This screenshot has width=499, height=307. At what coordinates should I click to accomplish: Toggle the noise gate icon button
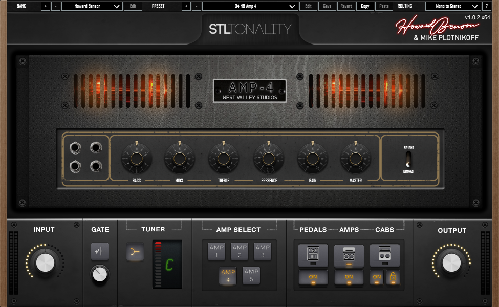click(x=100, y=251)
